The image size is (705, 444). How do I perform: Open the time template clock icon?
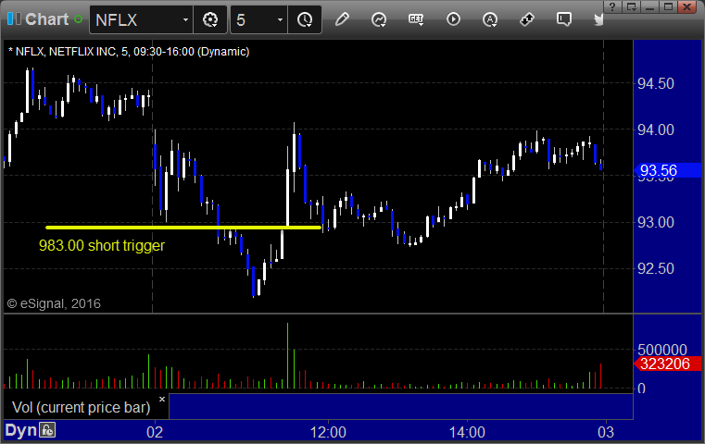point(305,19)
